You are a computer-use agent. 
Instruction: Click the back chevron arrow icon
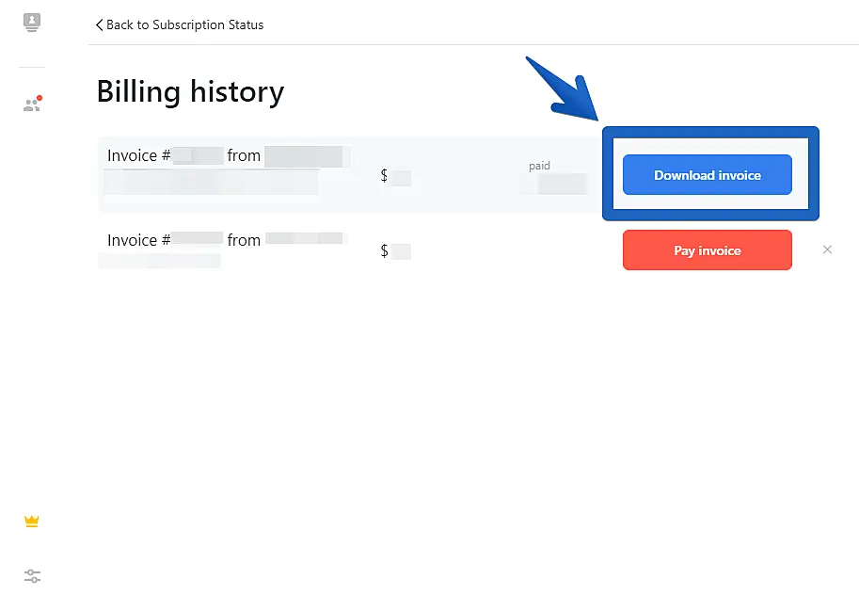tap(99, 25)
